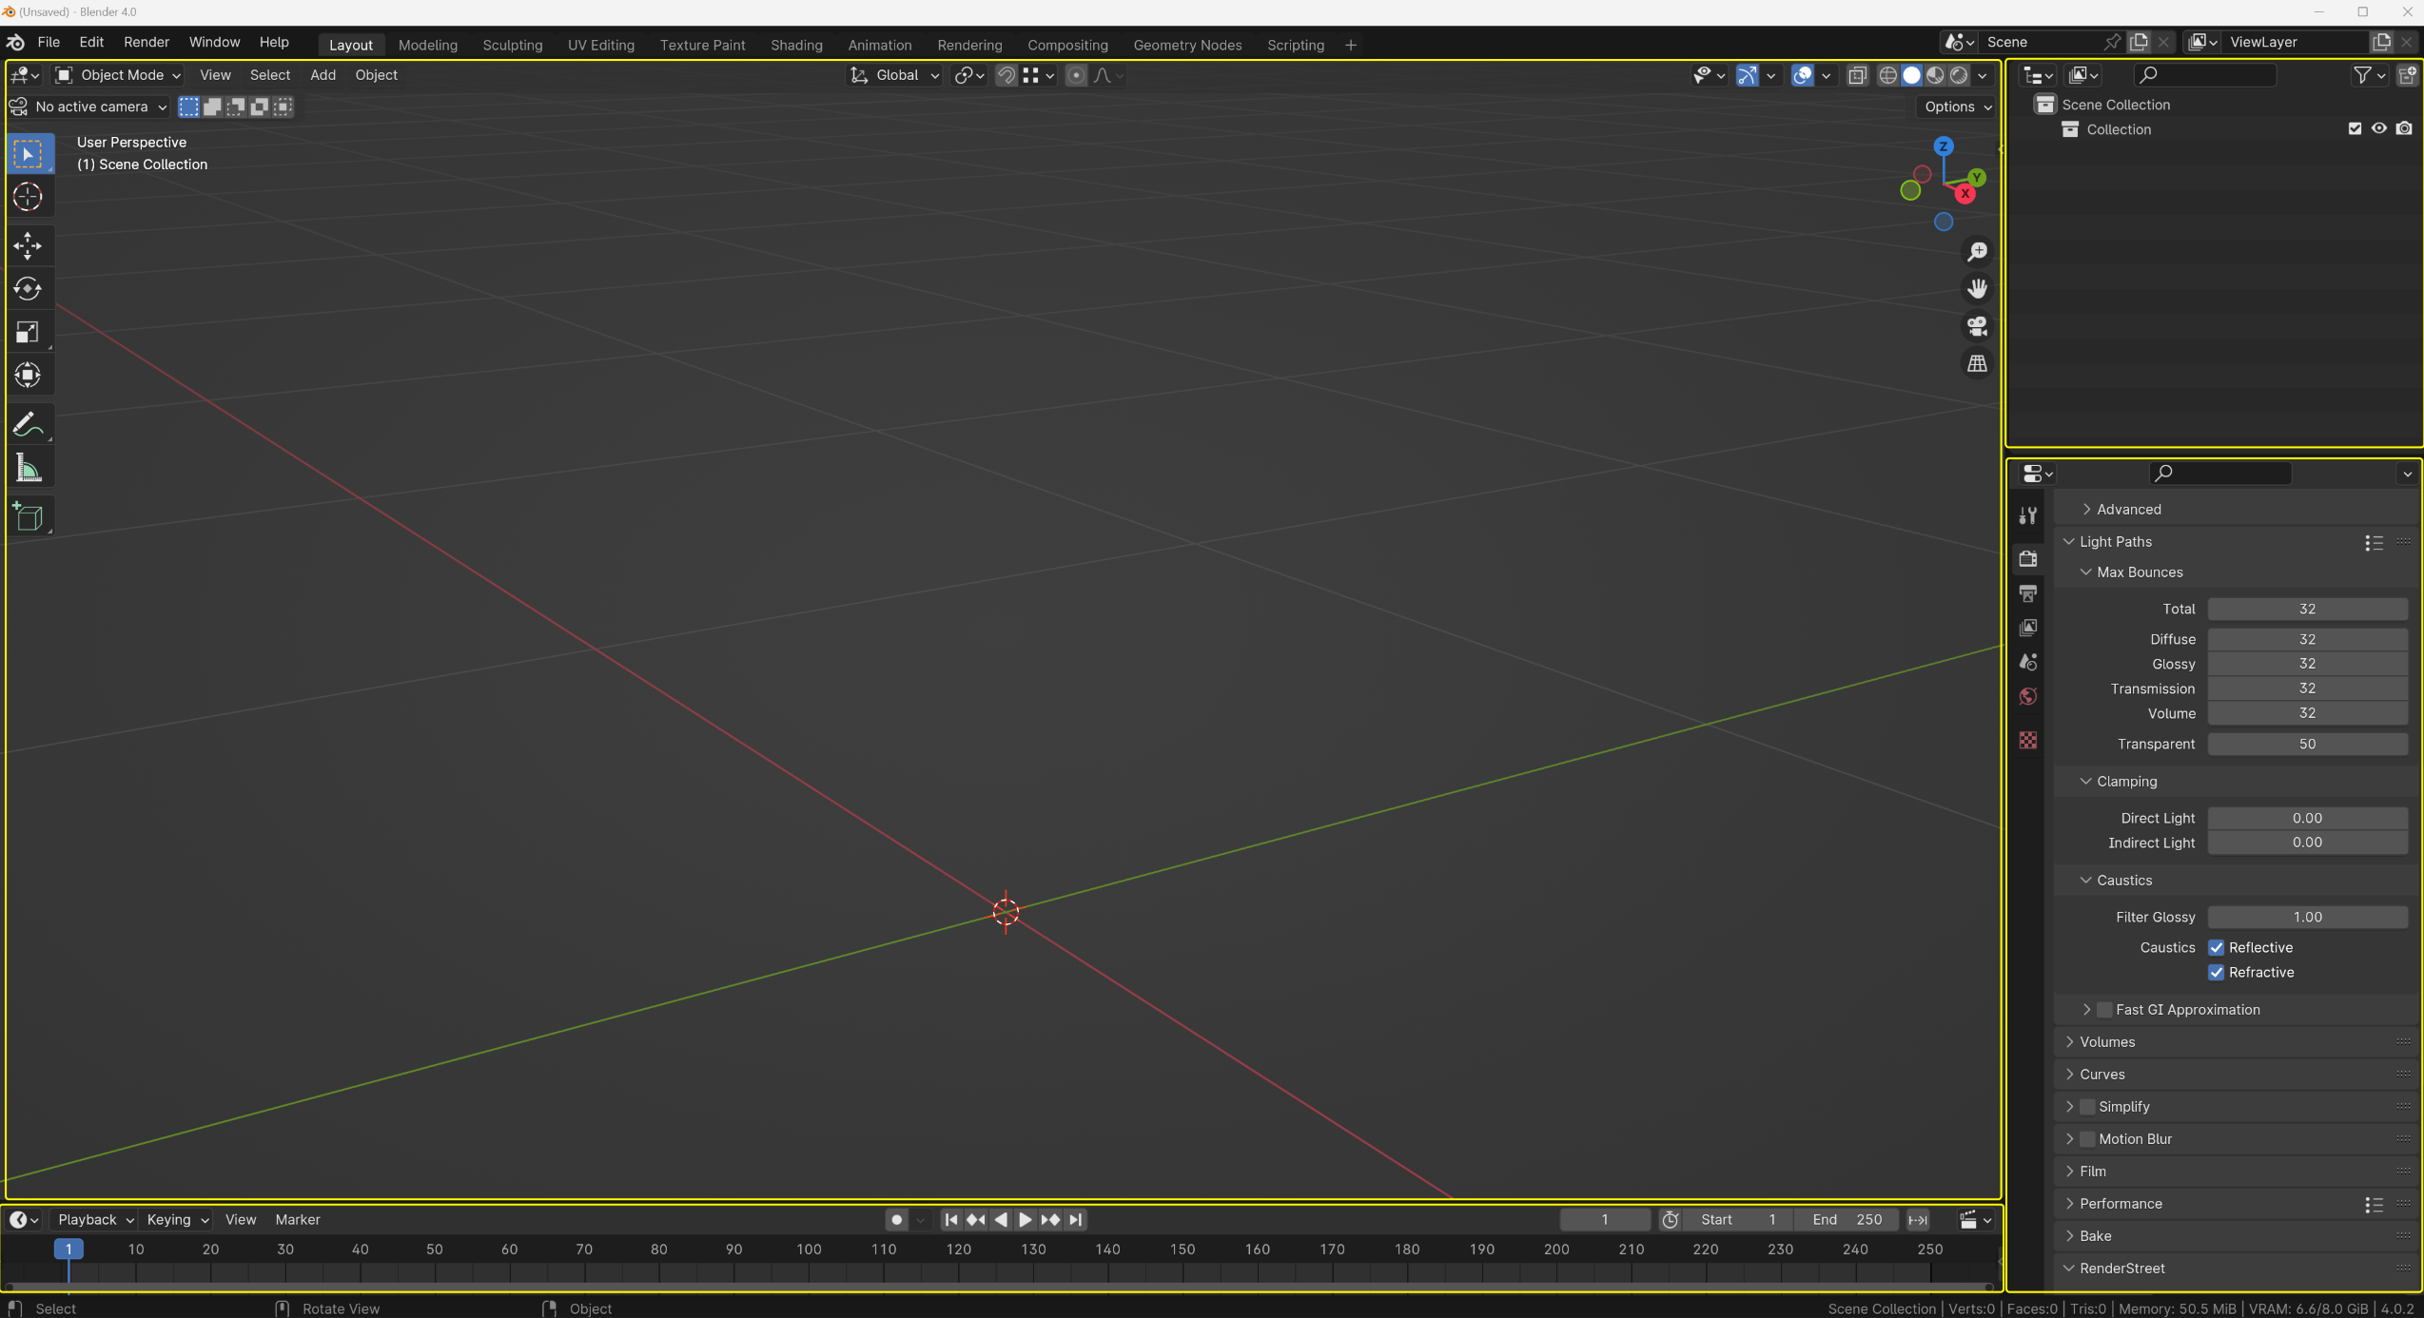Hide Collection in viewport eye icon
2424x1318 pixels.
point(2379,128)
